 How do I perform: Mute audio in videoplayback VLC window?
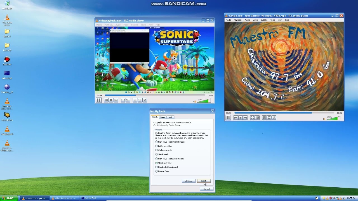pos(195,101)
